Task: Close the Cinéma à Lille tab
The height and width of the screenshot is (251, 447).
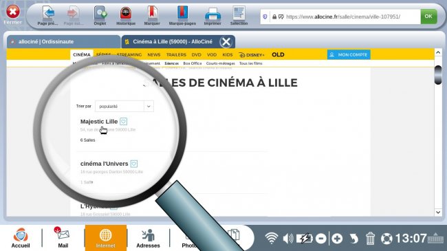Action: (x=226, y=42)
